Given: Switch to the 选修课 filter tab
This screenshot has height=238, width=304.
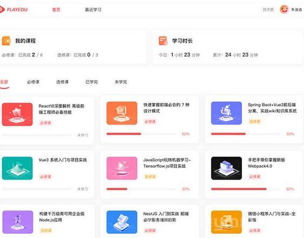Looking at the screenshot, I should click(x=62, y=82).
